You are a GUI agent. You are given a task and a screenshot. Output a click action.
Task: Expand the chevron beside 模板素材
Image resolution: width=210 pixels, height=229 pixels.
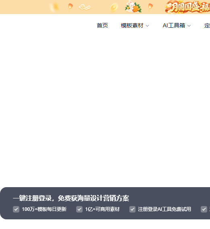click(147, 26)
